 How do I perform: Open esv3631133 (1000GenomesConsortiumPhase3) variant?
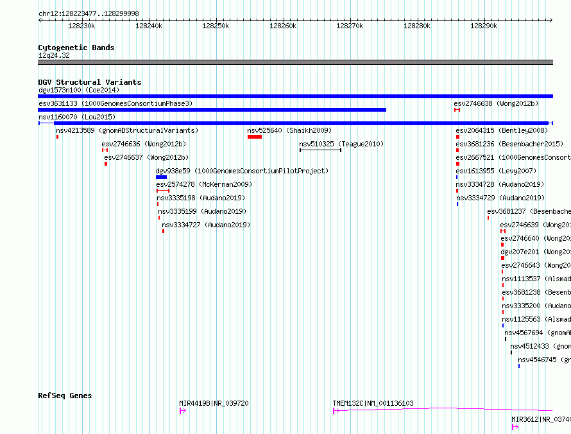click(115, 103)
